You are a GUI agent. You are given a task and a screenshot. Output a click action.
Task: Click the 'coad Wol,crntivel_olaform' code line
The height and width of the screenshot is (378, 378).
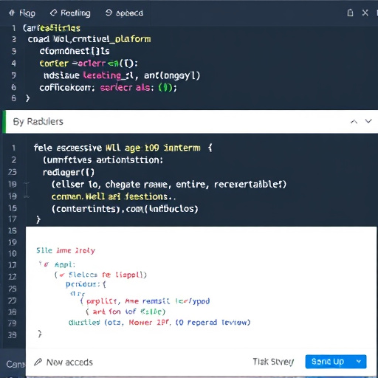[89, 39]
